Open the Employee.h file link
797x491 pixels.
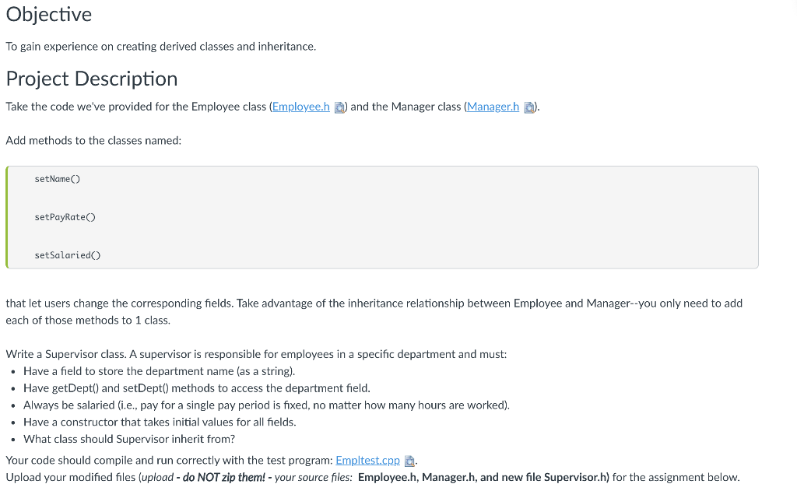300,107
